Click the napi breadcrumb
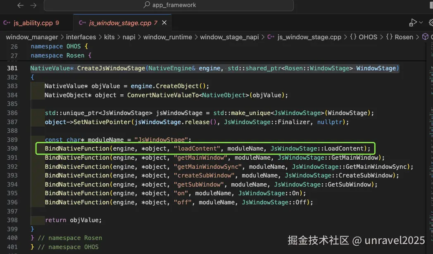 (129, 37)
